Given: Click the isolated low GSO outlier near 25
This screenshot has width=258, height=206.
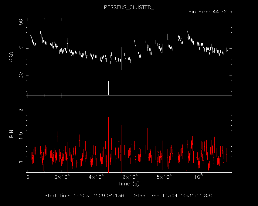Looking at the screenshot, I should point(108,88).
